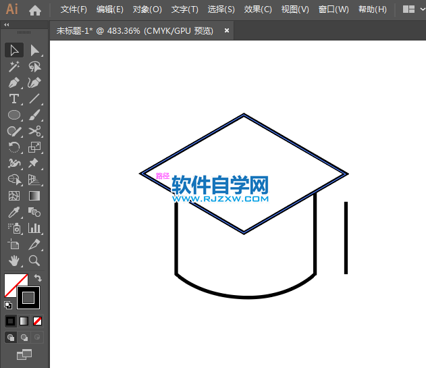The height and width of the screenshot is (368, 426).
Task: Close the 未标题-1 document tab
Action: pyautogui.click(x=226, y=30)
